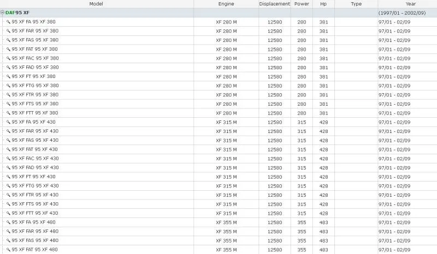This screenshot has width=437, height=254.
Task: Click magnifier icon for 95 XF FT 95 XF 430
Action: pos(8,177)
